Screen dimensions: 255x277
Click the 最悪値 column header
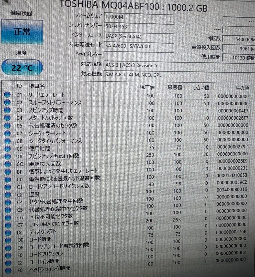tap(175, 87)
